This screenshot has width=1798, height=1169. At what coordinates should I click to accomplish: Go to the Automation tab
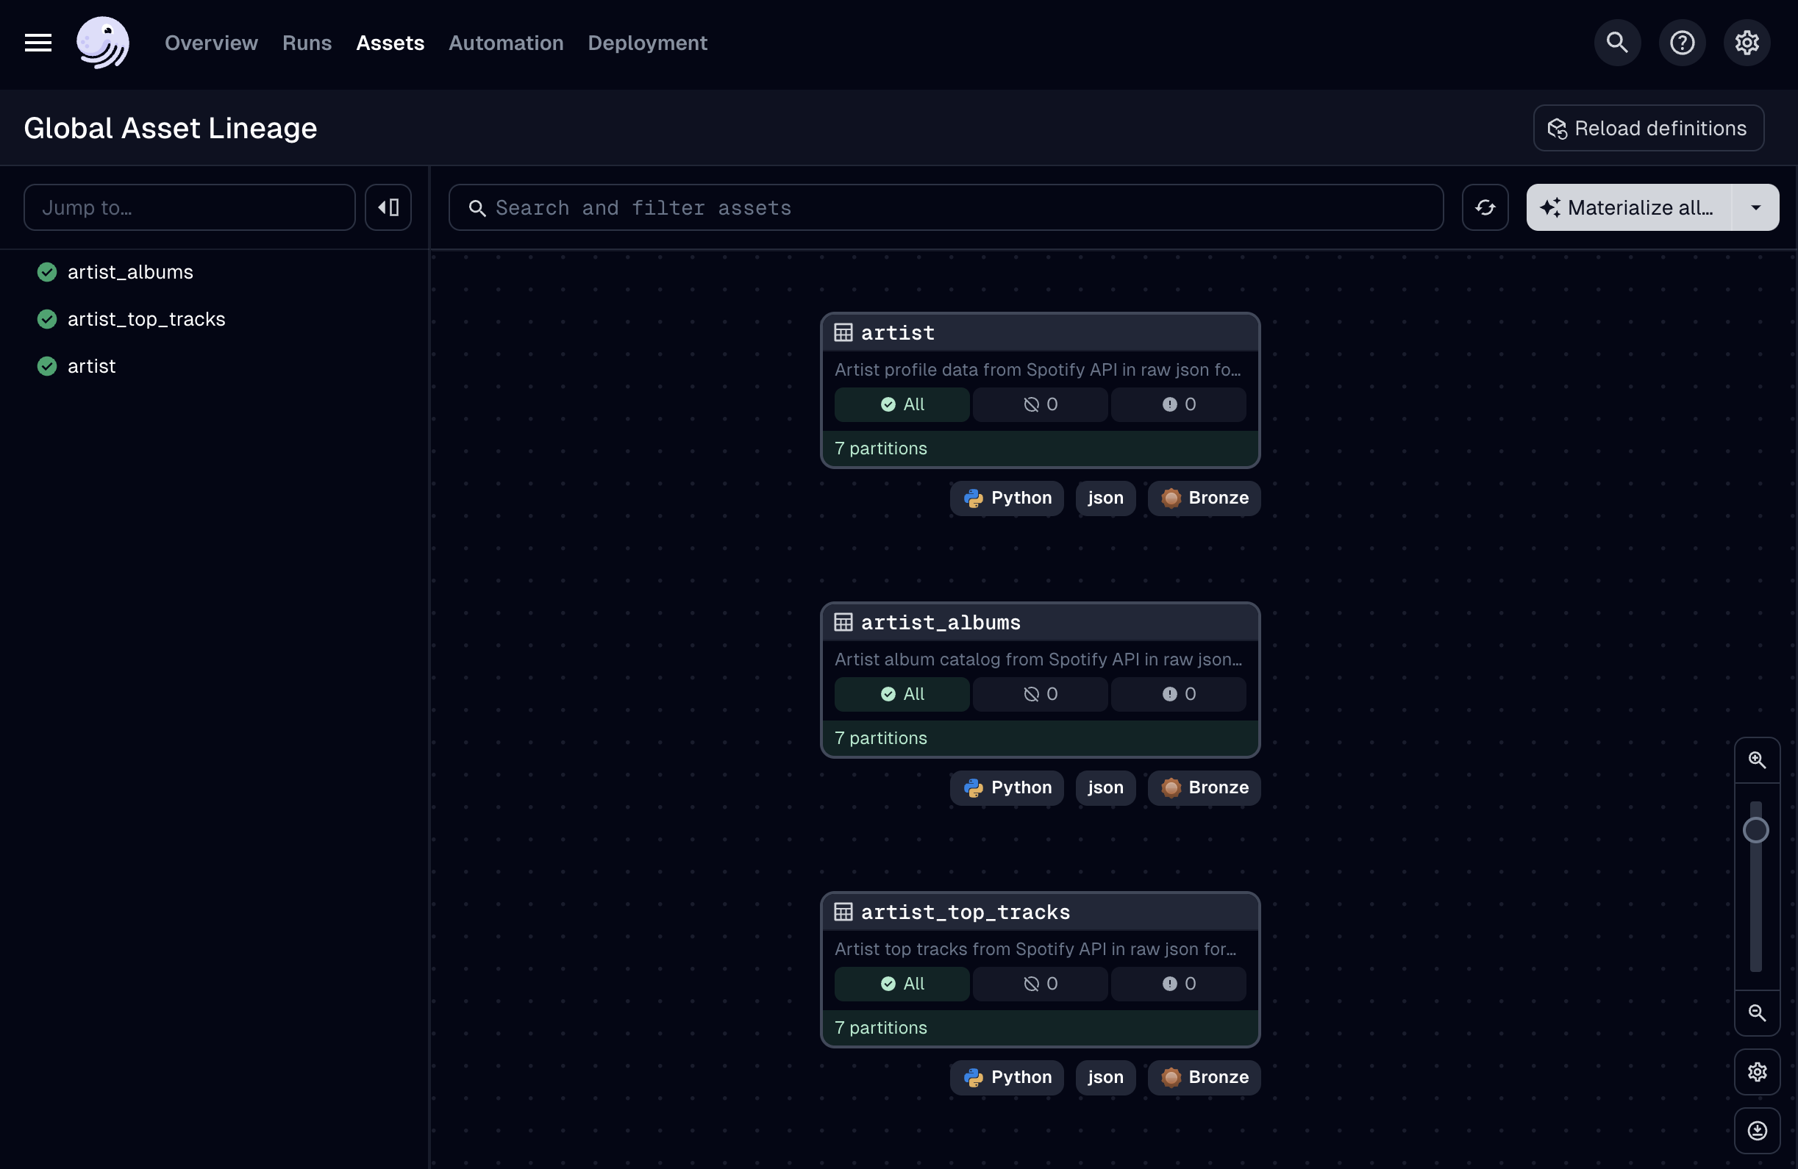(x=506, y=43)
